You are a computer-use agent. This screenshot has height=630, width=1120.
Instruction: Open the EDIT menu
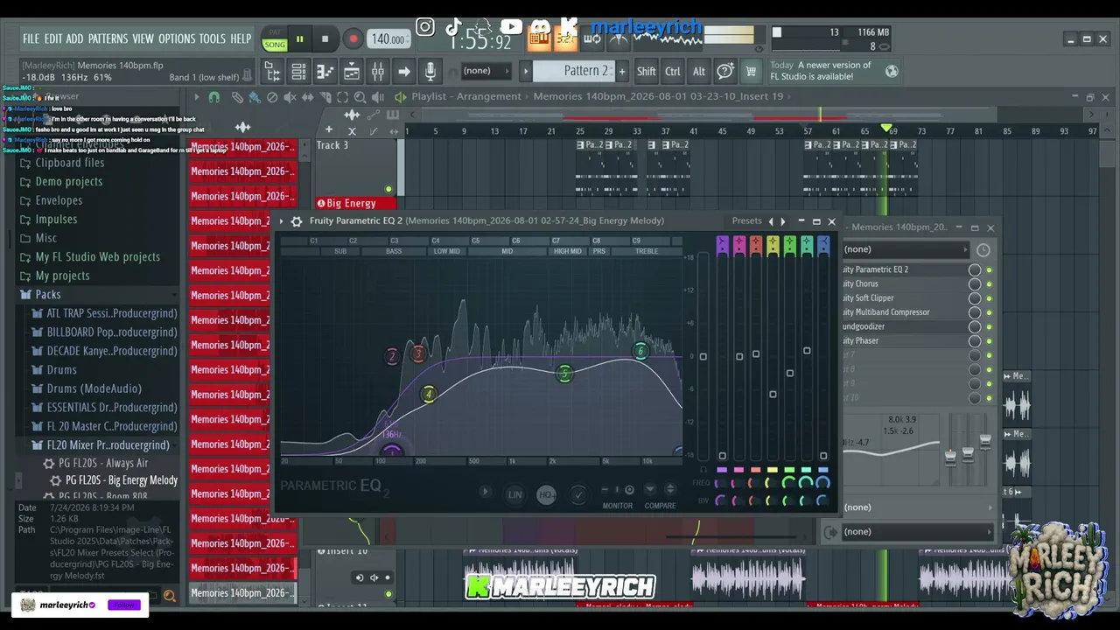pyautogui.click(x=53, y=39)
